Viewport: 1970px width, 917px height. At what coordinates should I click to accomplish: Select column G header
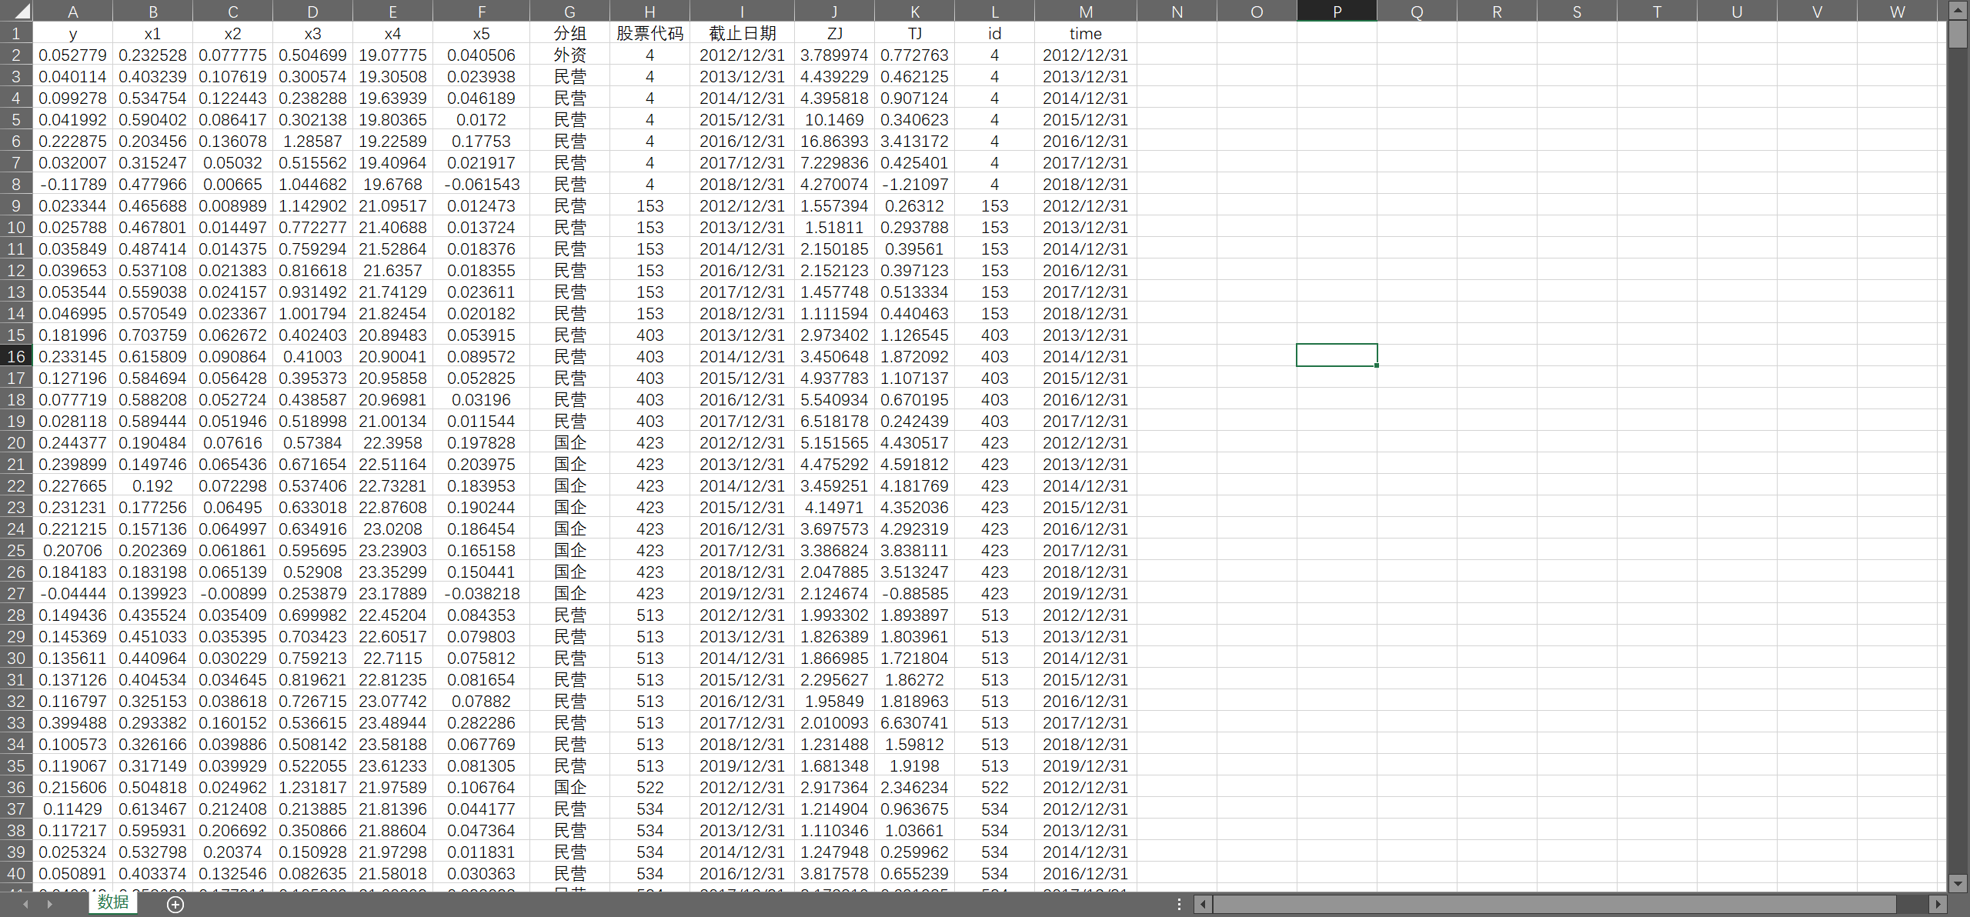point(569,12)
